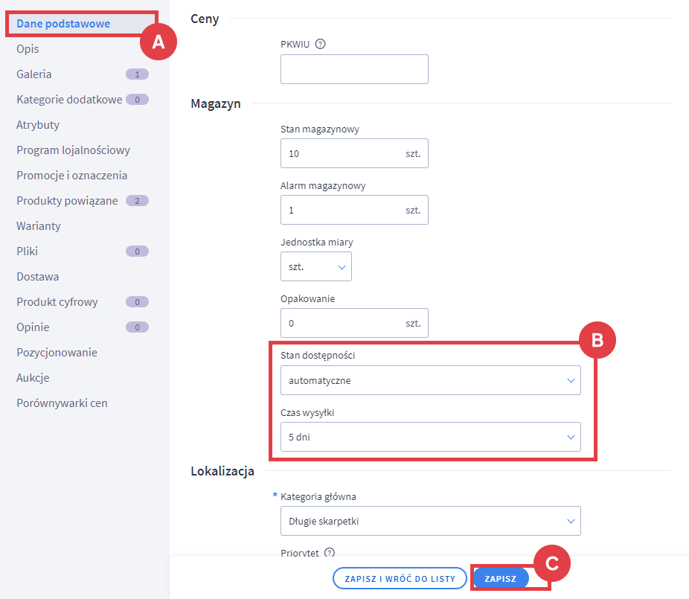Click Zapisz i wróć do listy button
This screenshot has height=599, width=689.
click(400, 578)
